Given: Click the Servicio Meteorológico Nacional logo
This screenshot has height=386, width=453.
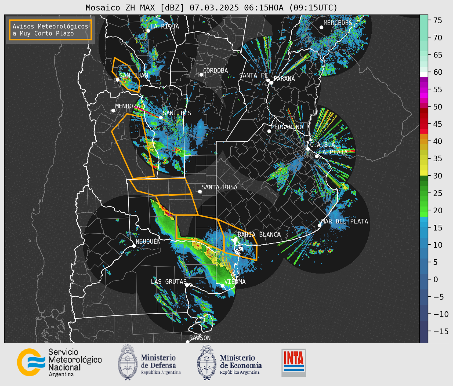Looking at the screenshot, I should pyautogui.click(x=59, y=362).
